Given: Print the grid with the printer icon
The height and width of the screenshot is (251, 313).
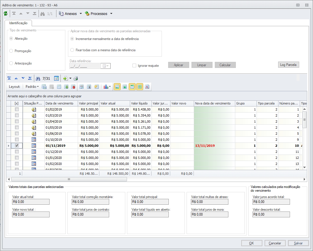Looking at the screenshot, I should pyautogui.click(x=76, y=78).
